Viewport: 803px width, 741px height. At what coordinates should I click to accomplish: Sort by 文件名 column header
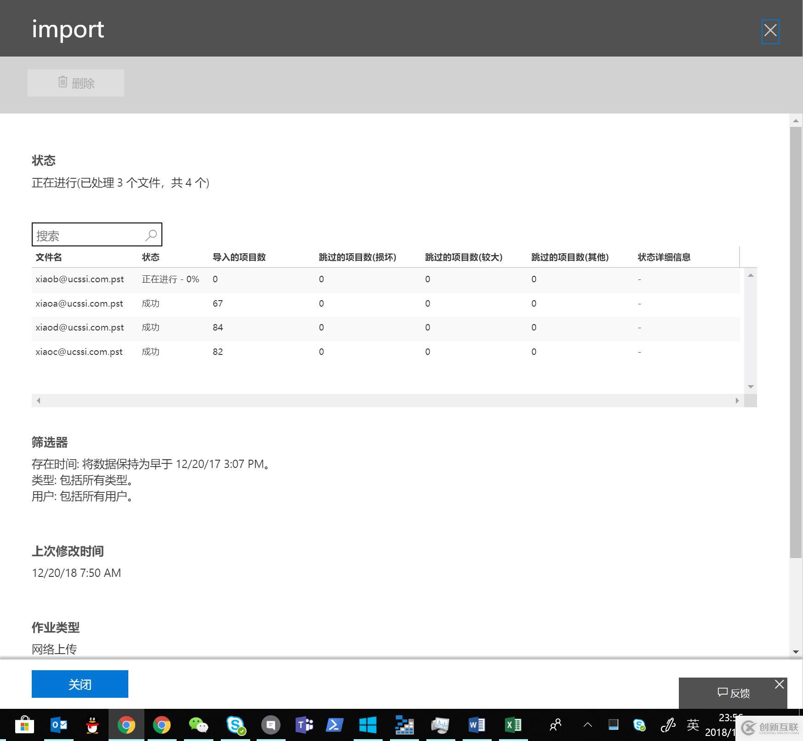click(x=49, y=257)
